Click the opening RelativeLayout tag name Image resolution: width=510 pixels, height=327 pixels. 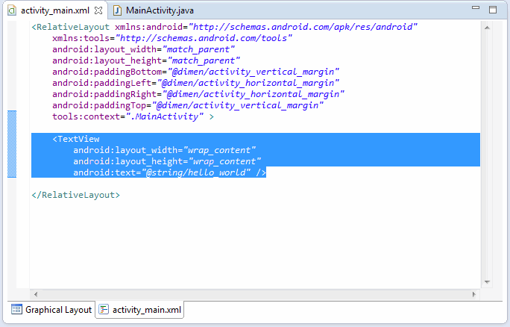pos(73,27)
